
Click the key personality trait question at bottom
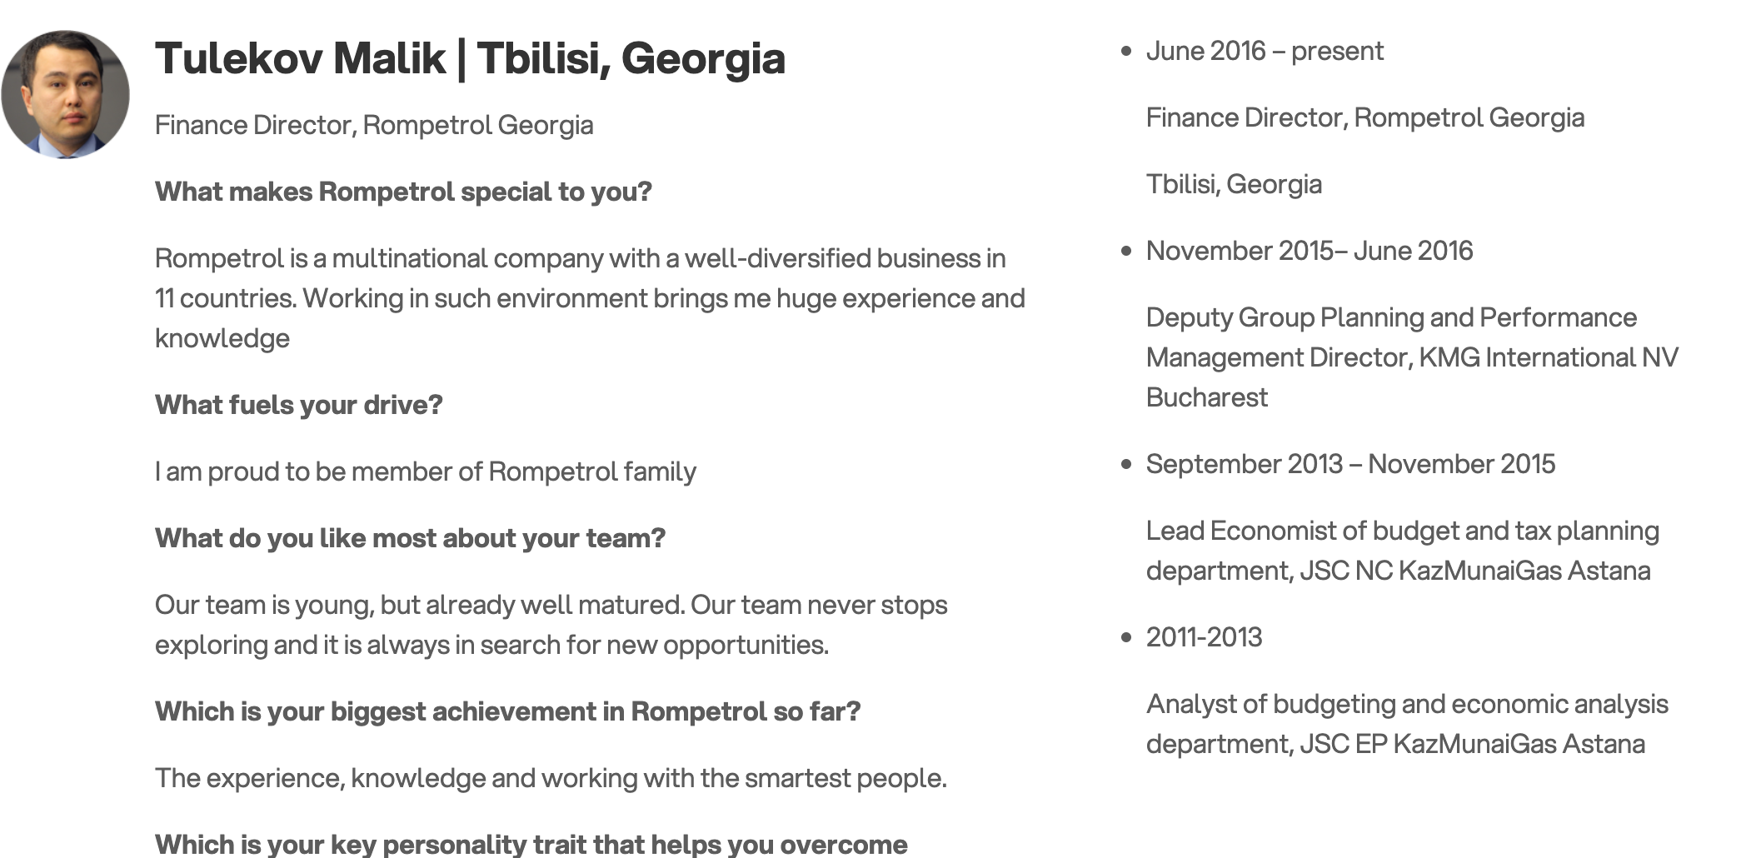pyautogui.click(x=531, y=843)
